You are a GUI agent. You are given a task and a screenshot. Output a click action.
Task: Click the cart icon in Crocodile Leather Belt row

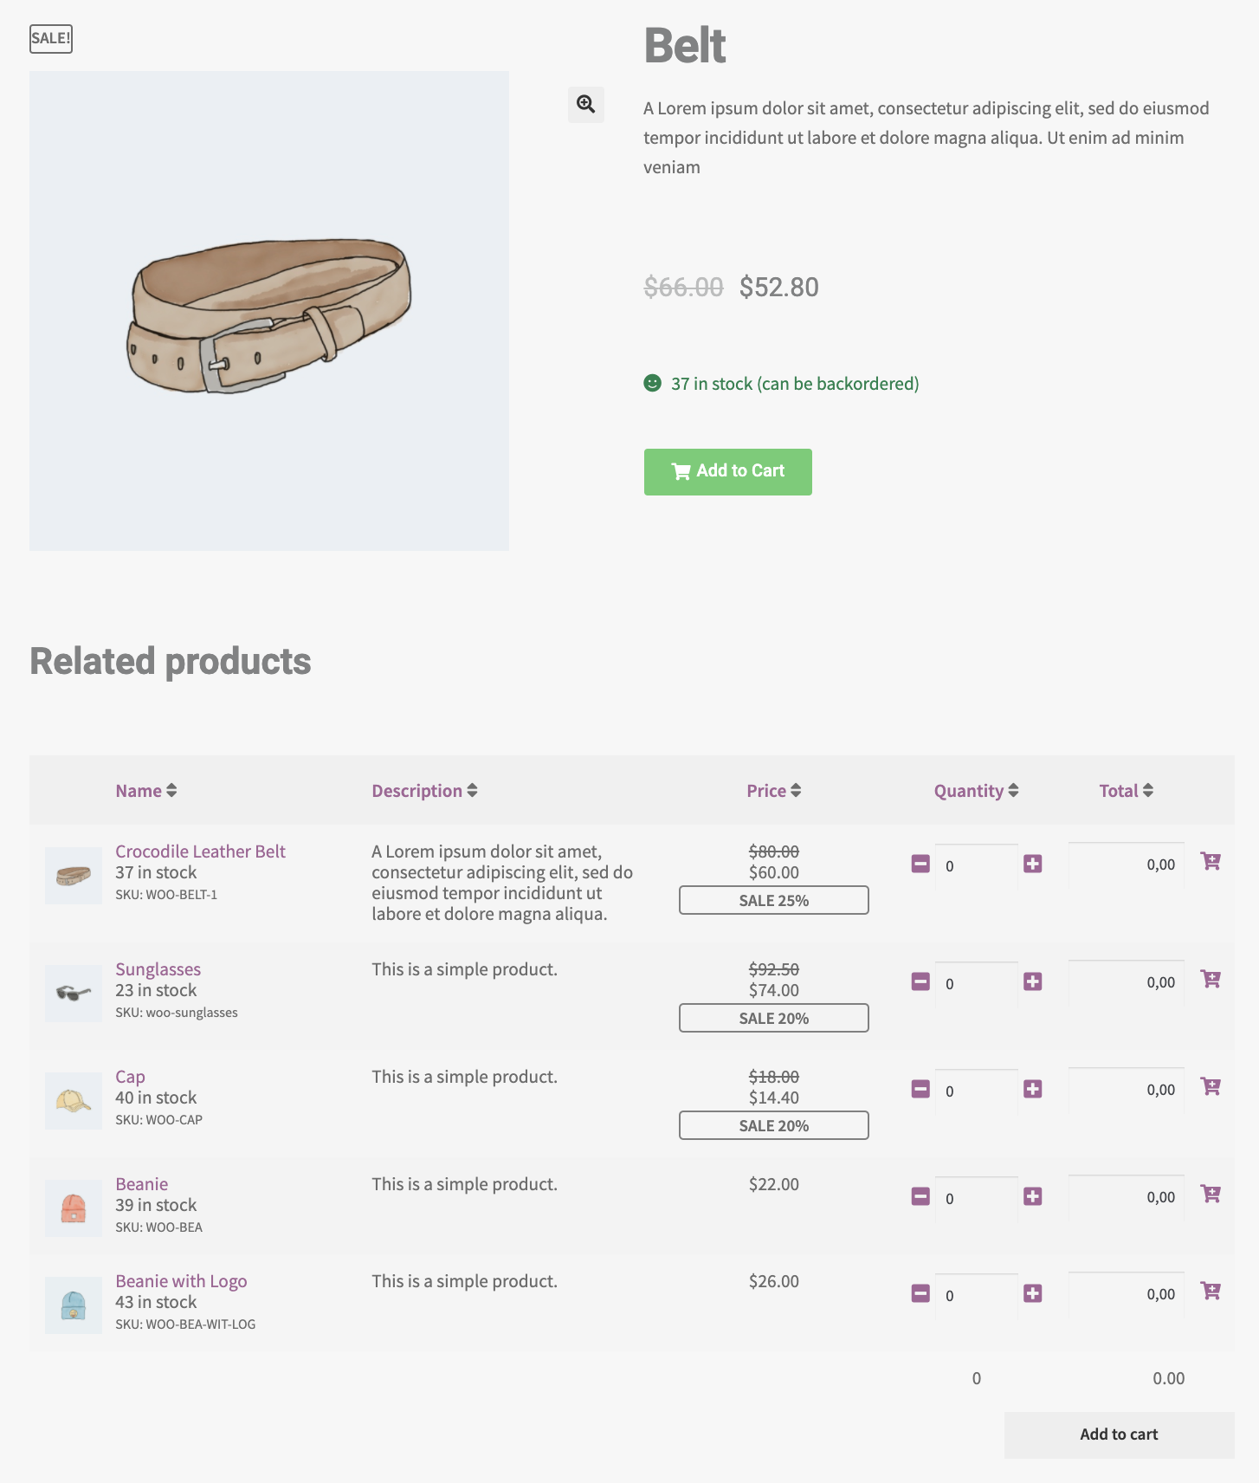pyautogui.click(x=1211, y=861)
